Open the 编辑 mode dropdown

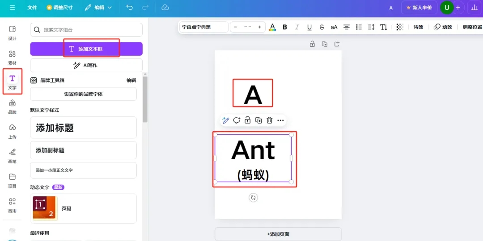(98, 8)
